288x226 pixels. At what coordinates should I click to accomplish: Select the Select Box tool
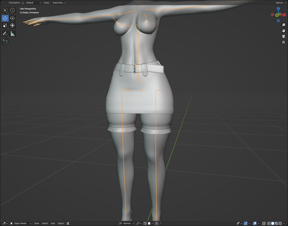click(5, 10)
